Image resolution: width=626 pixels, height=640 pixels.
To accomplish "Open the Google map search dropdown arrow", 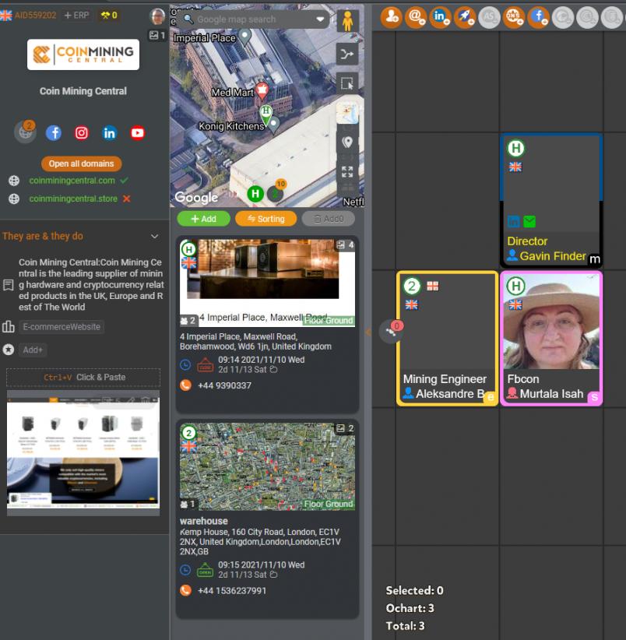I will point(320,19).
